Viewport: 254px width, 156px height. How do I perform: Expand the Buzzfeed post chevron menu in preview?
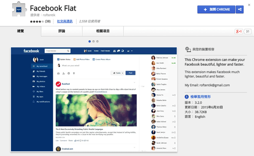pos(135,83)
